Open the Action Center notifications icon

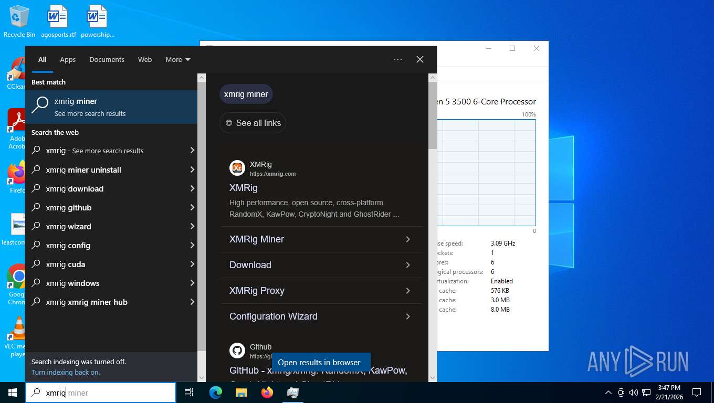[x=697, y=393]
